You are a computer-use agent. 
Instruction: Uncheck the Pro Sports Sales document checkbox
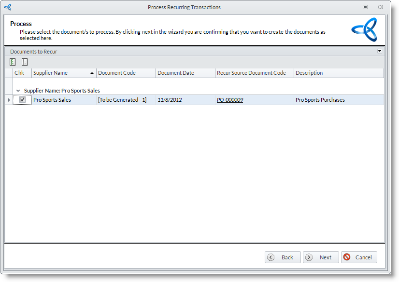pos(22,100)
